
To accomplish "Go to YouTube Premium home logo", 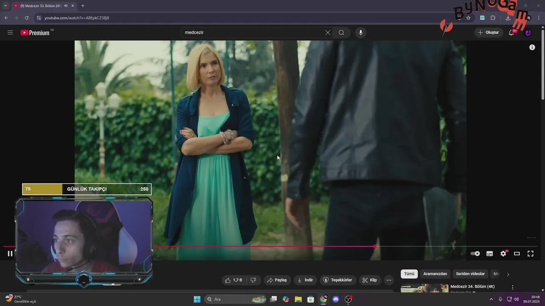I will pyautogui.click(x=35, y=33).
